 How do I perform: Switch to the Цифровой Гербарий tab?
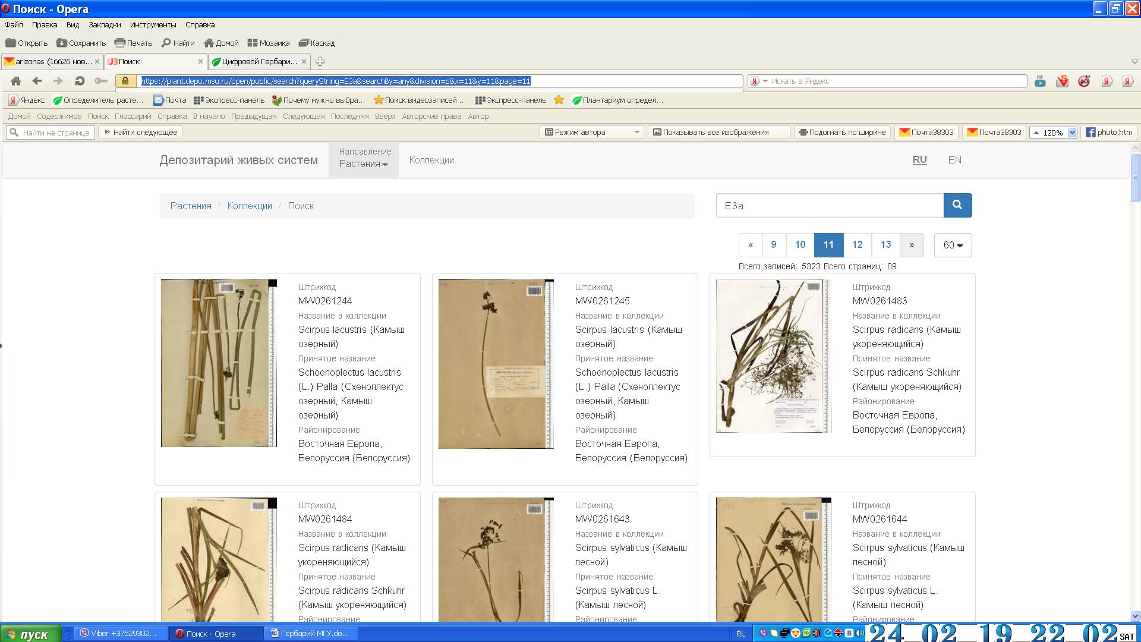tap(259, 61)
